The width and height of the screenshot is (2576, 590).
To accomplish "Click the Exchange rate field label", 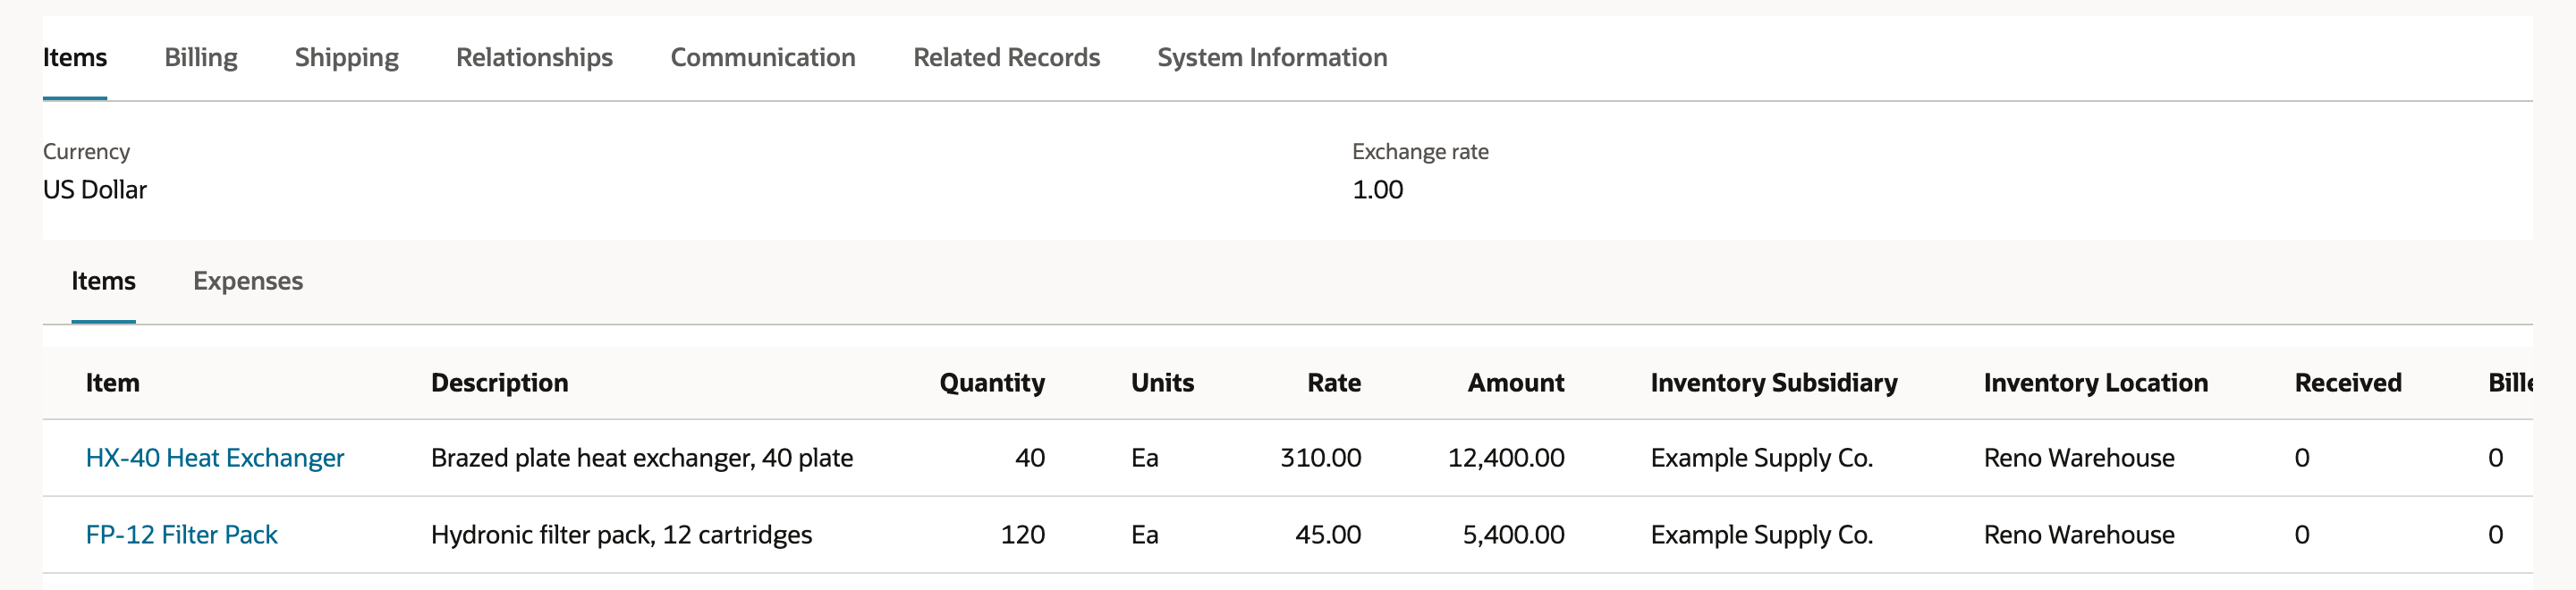I will click(1420, 151).
